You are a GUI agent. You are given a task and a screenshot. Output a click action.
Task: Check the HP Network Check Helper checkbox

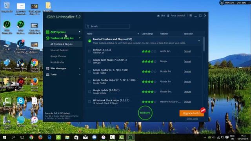point(90,102)
